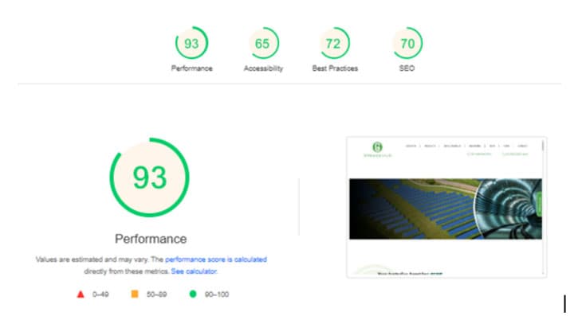The image size is (586, 316).
Task: Open the 'performance score is calculated' link
Action: click(216, 259)
